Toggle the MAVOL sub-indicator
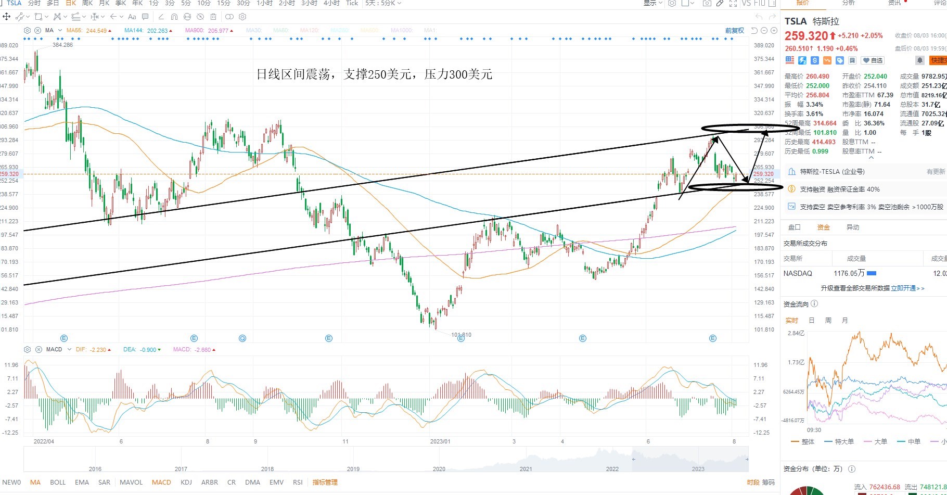Viewport: 947px width, 495px height. [x=131, y=483]
